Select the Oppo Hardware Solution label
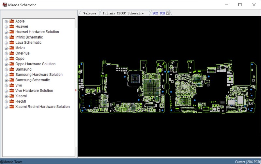Screen dimensions: 261x164 [36, 64]
